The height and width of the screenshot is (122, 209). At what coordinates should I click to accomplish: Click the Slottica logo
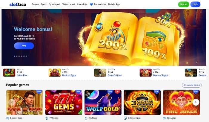18,4
